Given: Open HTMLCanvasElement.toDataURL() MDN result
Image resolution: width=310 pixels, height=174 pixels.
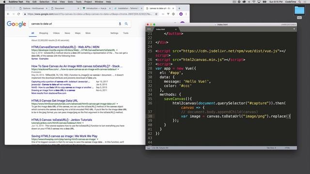Looking at the screenshot, I should (x=65, y=47).
